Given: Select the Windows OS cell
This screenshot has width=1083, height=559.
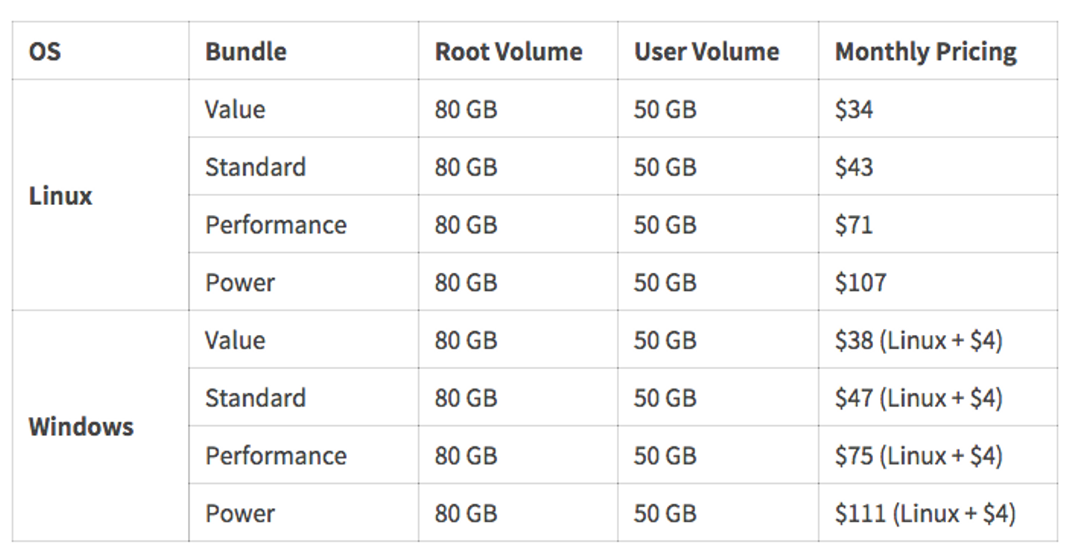Looking at the screenshot, I should tap(81, 427).
